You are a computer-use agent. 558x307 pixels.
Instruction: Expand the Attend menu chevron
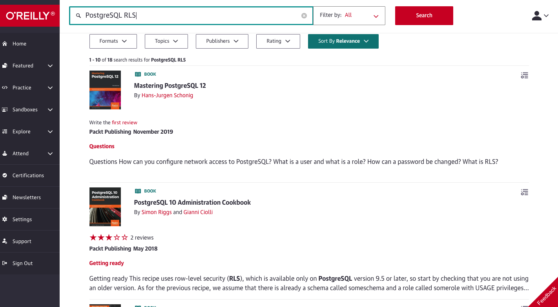[x=50, y=154]
